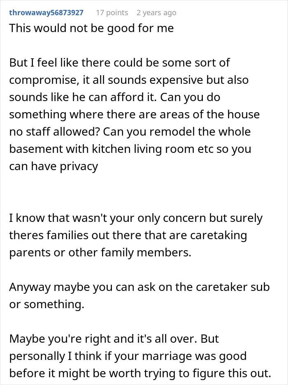The height and width of the screenshot is (385, 288).
Task: Click the line 'can have privacy'
Action: (x=53, y=166)
